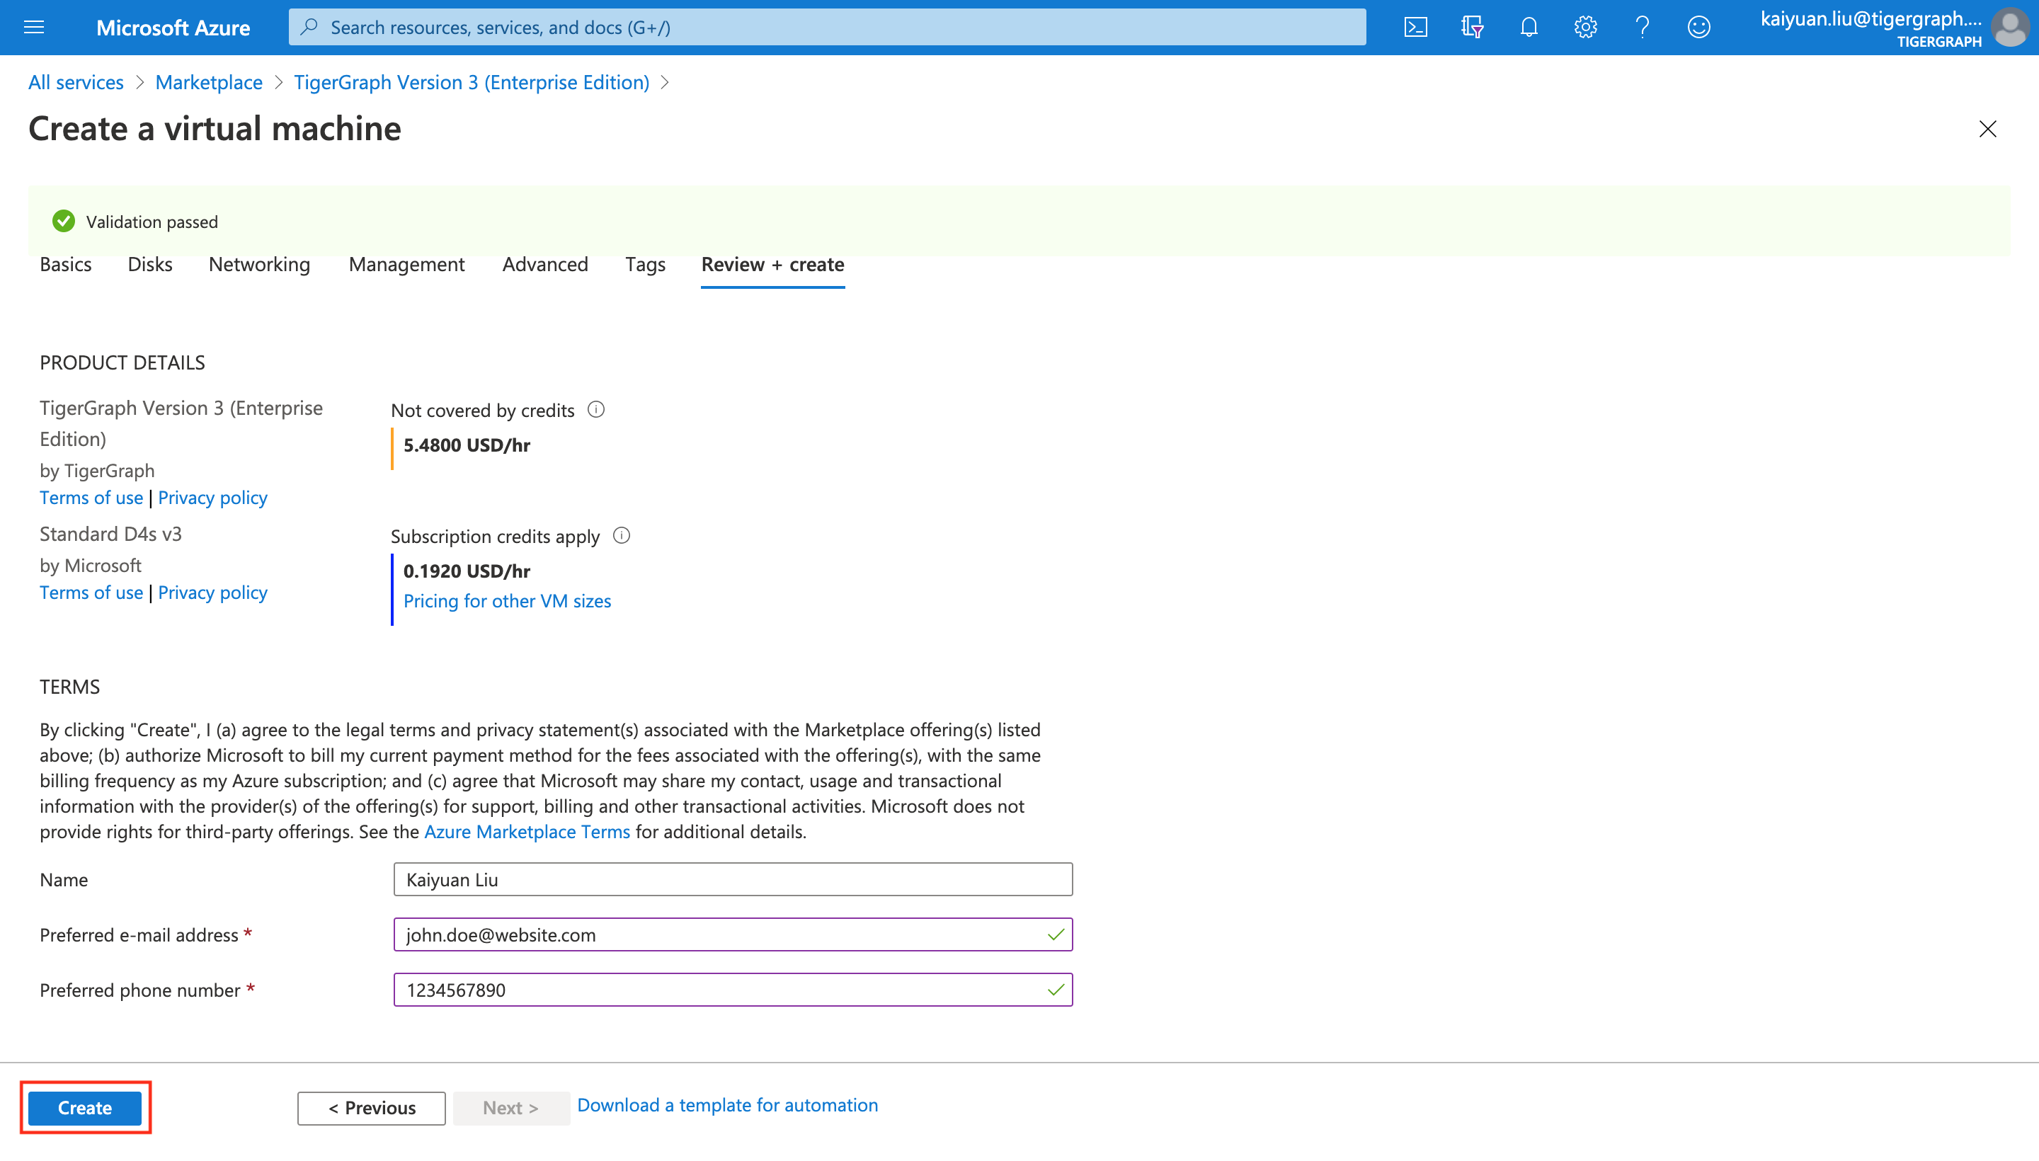Select the Management tab
This screenshot has height=1161, width=2039.
point(406,265)
